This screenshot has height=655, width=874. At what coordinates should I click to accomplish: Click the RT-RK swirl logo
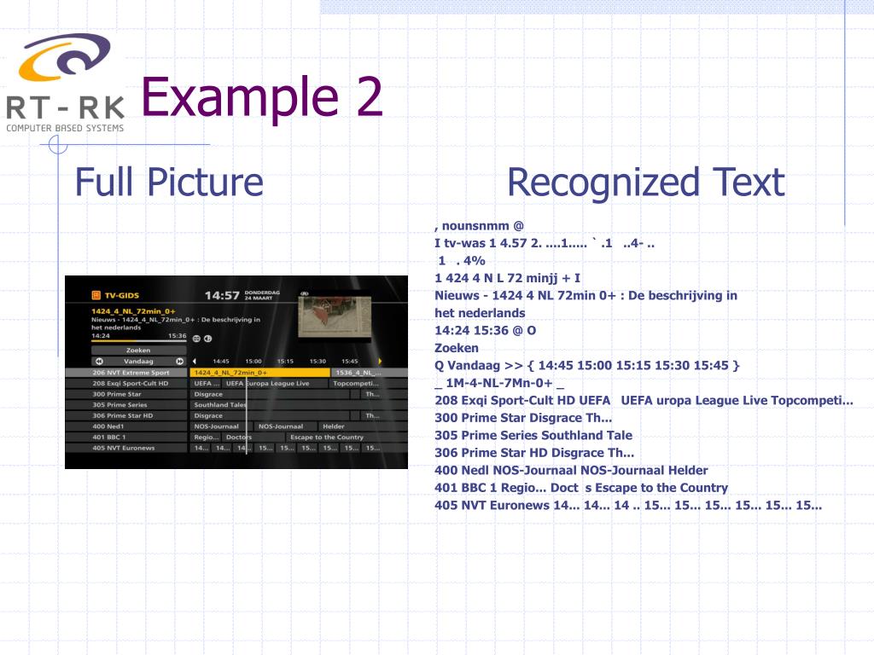[x=65, y=56]
